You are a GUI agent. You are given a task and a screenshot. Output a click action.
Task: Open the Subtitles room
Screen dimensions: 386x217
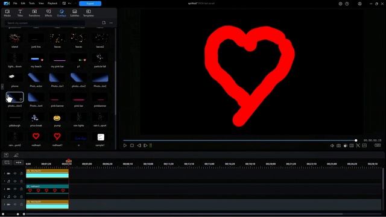click(x=75, y=13)
